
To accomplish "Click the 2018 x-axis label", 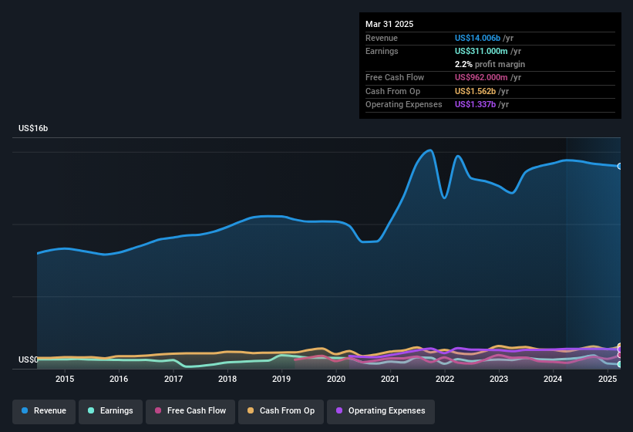I will click(227, 379).
